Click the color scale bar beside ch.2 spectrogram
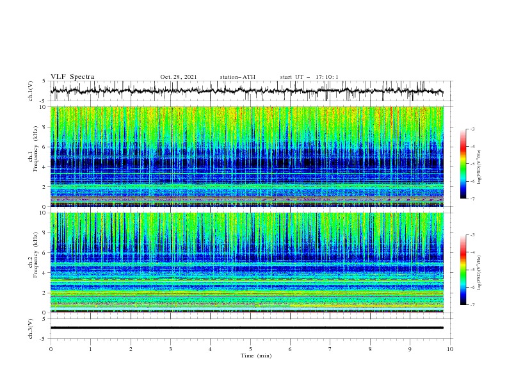Viewport: 507px width, 392px height. click(463, 270)
